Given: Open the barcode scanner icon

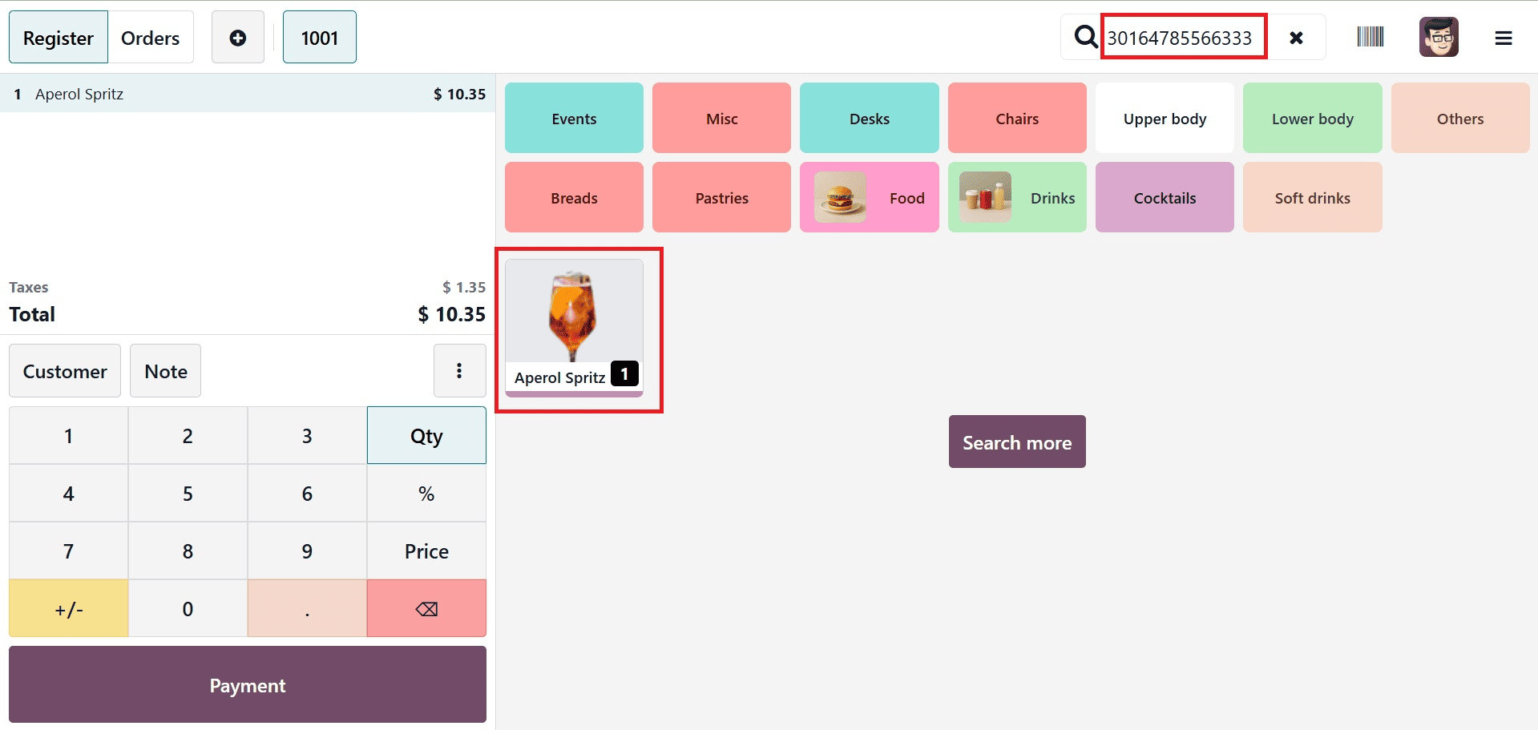Looking at the screenshot, I should 1369,36.
